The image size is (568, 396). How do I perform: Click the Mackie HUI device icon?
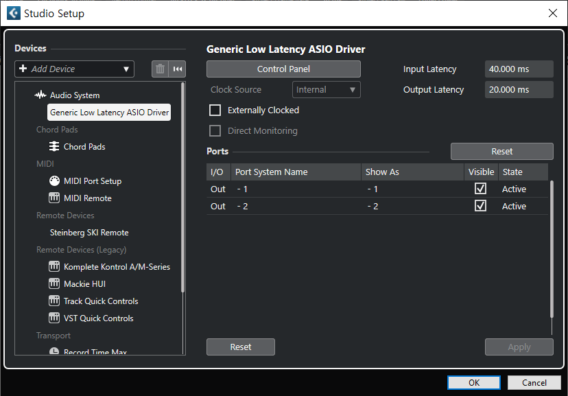54,283
